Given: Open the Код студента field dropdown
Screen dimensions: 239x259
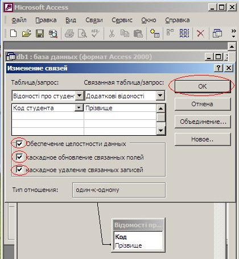Looking at the screenshot, I should 79,108.
